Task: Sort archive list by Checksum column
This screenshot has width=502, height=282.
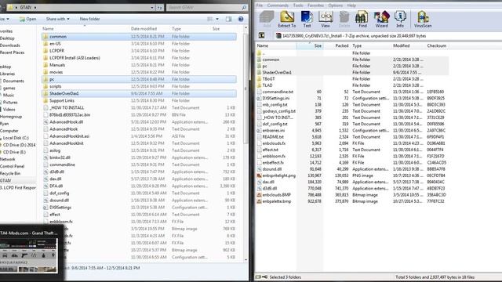Action: point(436,45)
